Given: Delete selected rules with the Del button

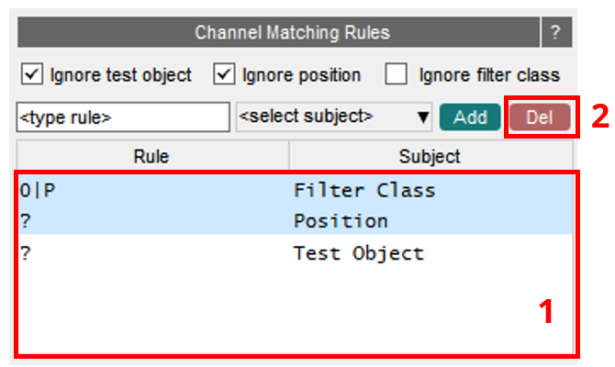Looking at the screenshot, I should click(540, 117).
